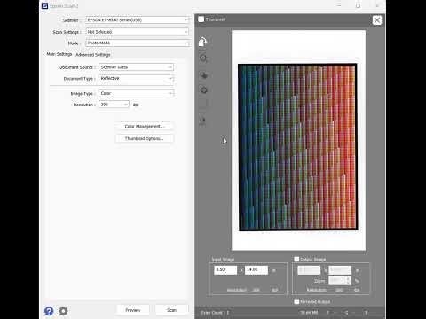The height and width of the screenshot is (319, 426).
Task: Open help with the blue question mark icon
Action: point(49,311)
